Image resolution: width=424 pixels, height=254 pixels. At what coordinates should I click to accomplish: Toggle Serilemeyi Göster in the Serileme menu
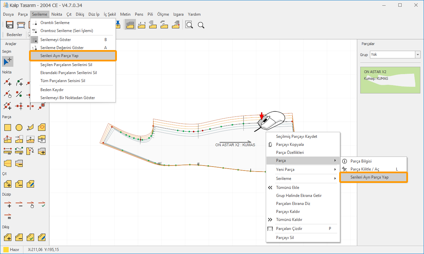point(55,40)
